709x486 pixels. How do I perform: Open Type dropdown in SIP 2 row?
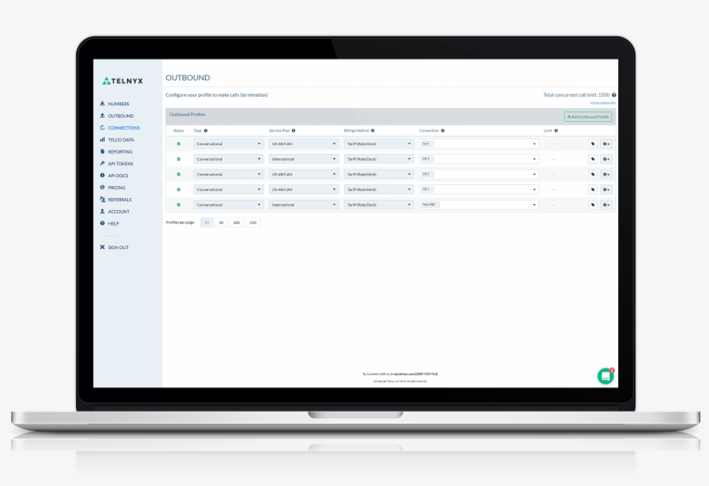[228, 174]
